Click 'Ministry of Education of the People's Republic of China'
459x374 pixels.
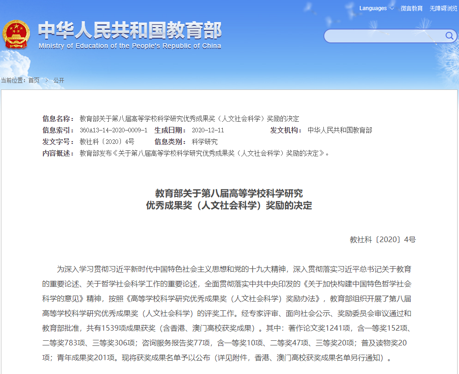click(130, 46)
